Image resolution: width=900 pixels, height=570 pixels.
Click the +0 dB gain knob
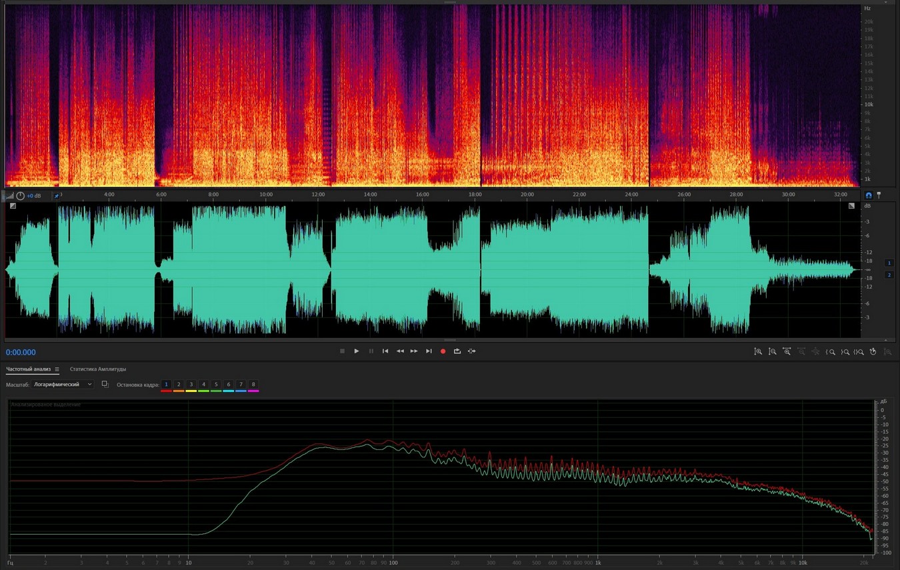click(x=21, y=196)
